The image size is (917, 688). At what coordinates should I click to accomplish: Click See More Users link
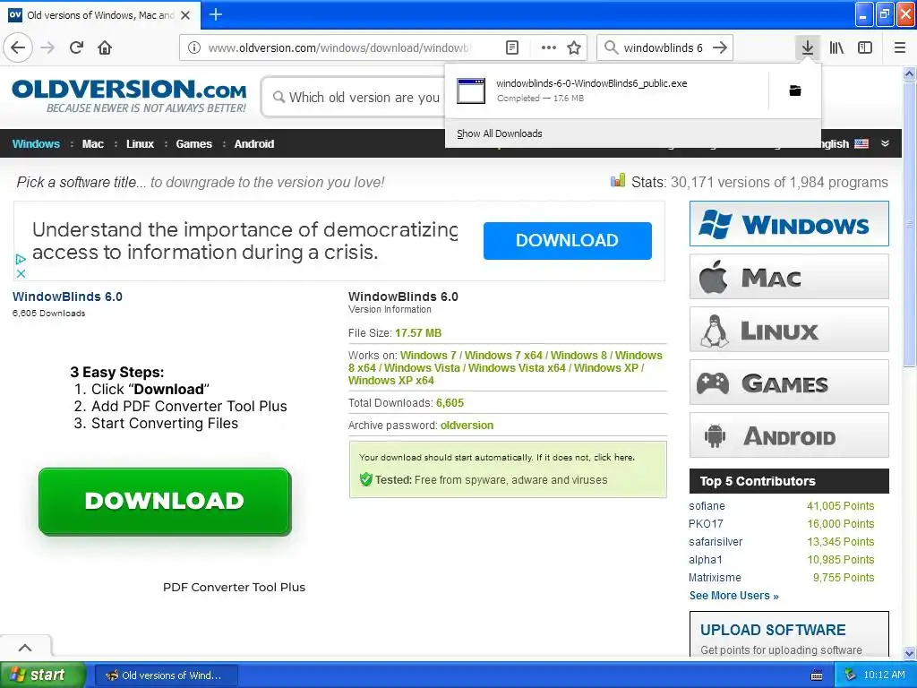[x=734, y=596]
